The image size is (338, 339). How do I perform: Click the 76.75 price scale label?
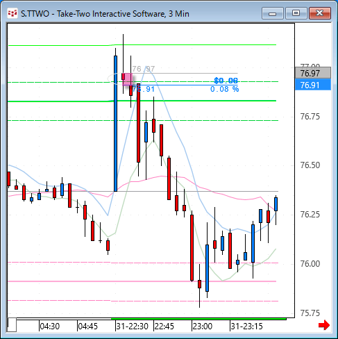tap(310, 116)
